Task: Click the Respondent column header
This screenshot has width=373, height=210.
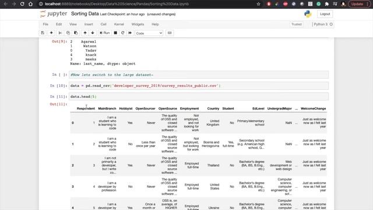Action: pos(86,108)
